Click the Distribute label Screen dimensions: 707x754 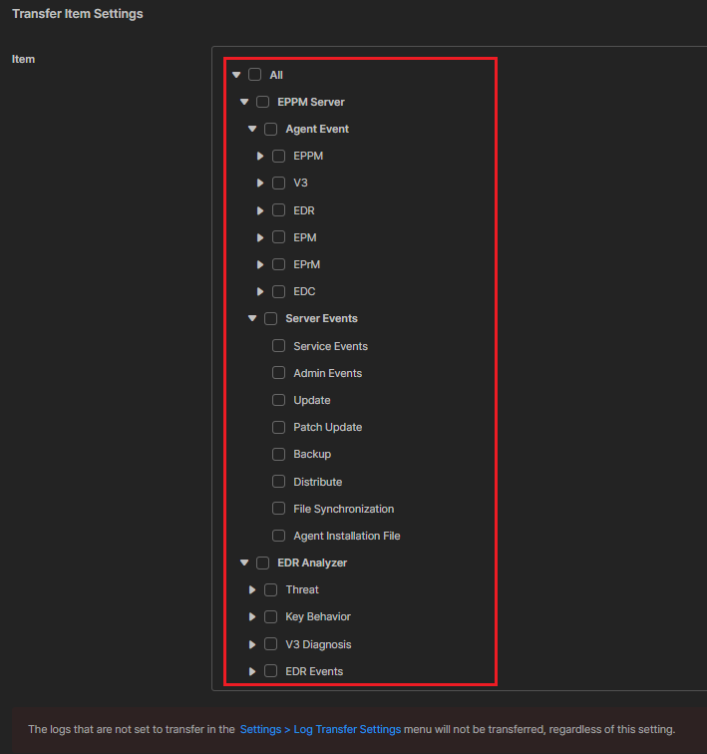point(318,482)
